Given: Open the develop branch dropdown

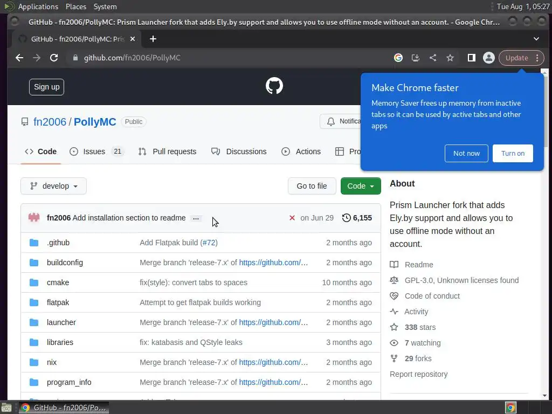Looking at the screenshot, I should (x=53, y=186).
